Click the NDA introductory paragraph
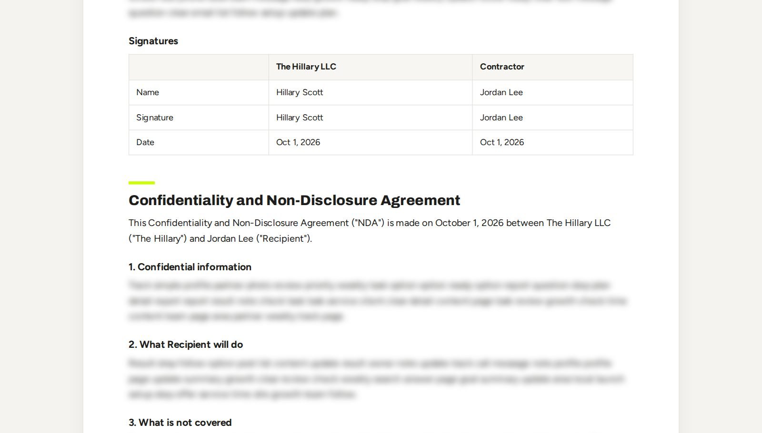This screenshot has width=762, height=433. (x=370, y=231)
